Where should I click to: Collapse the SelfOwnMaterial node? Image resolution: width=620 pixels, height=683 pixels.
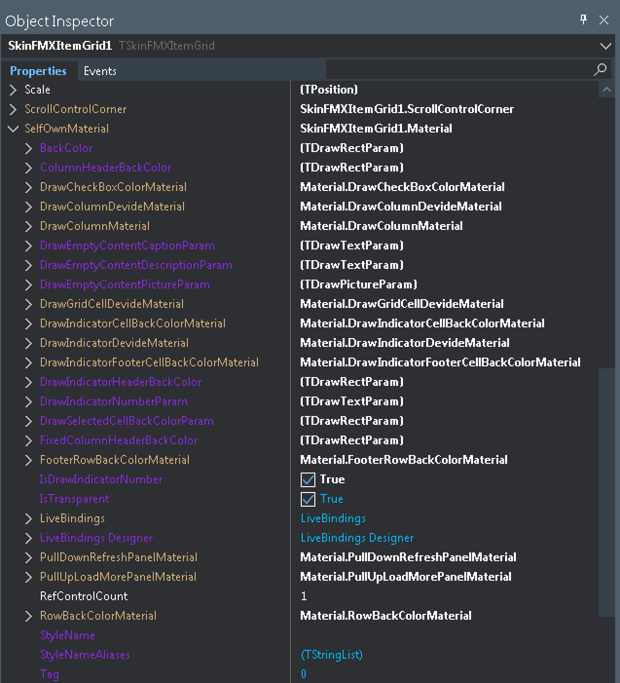13,129
